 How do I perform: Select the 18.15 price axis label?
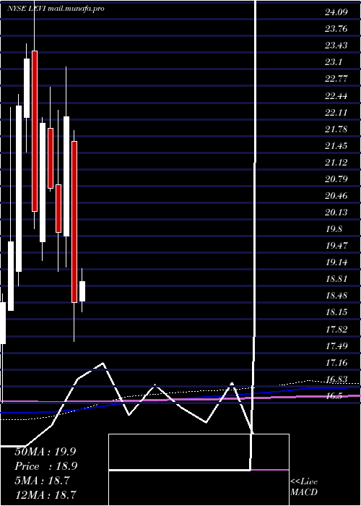pos(336,312)
